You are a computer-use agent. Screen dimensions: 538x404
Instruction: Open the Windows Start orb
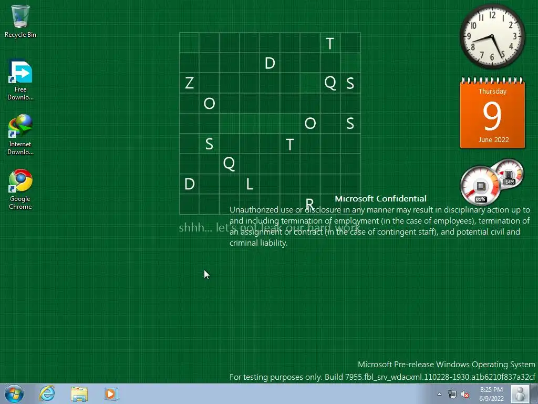pyautogui.click(x=14, y=393)
